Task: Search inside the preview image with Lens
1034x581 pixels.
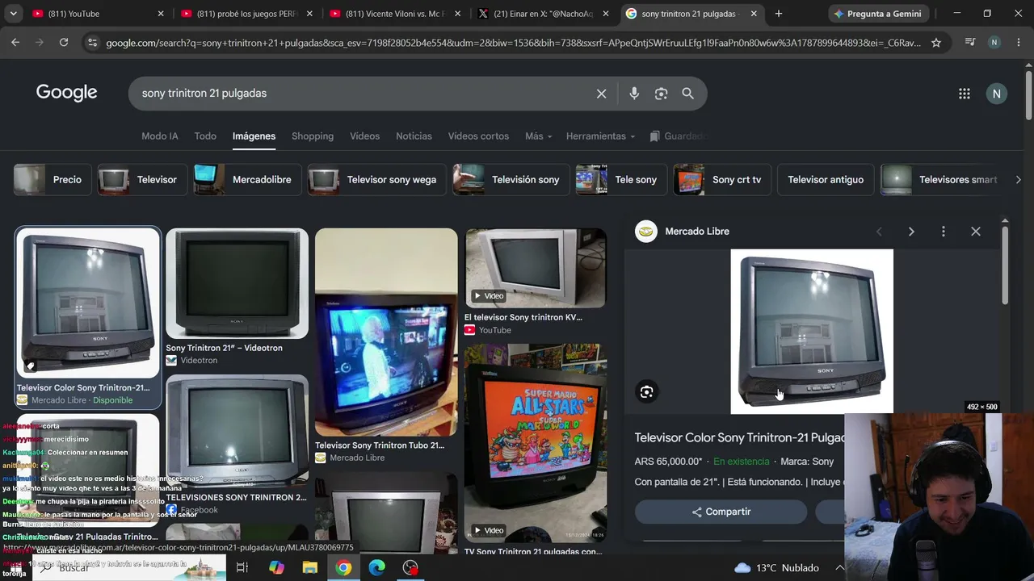Action: [647, 392]
